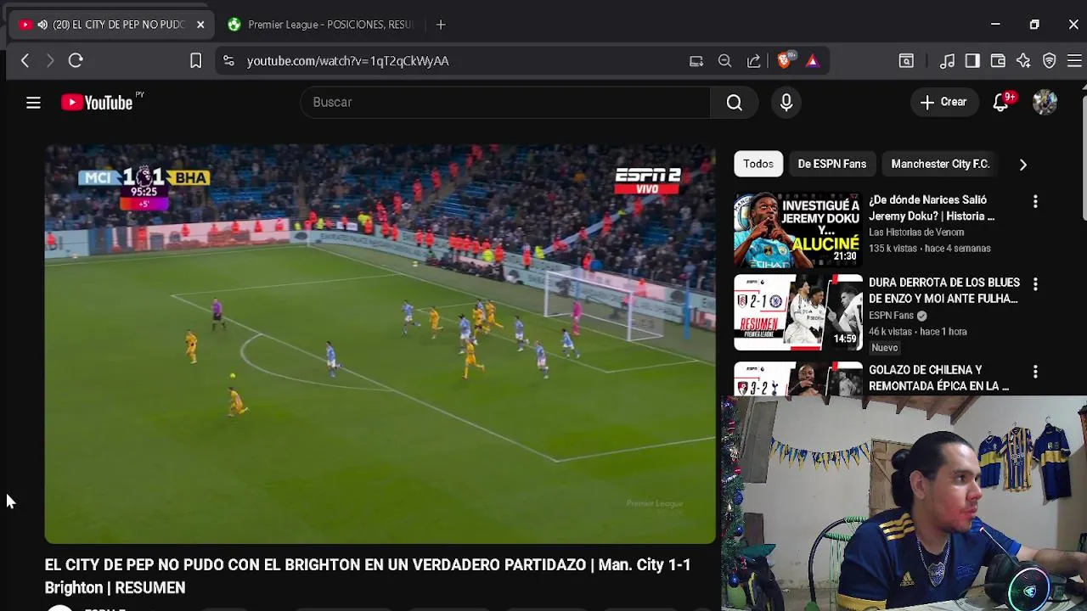Click the 3-2 GOLAZO DE CHILENA video thumbnail

coord(798,379)
